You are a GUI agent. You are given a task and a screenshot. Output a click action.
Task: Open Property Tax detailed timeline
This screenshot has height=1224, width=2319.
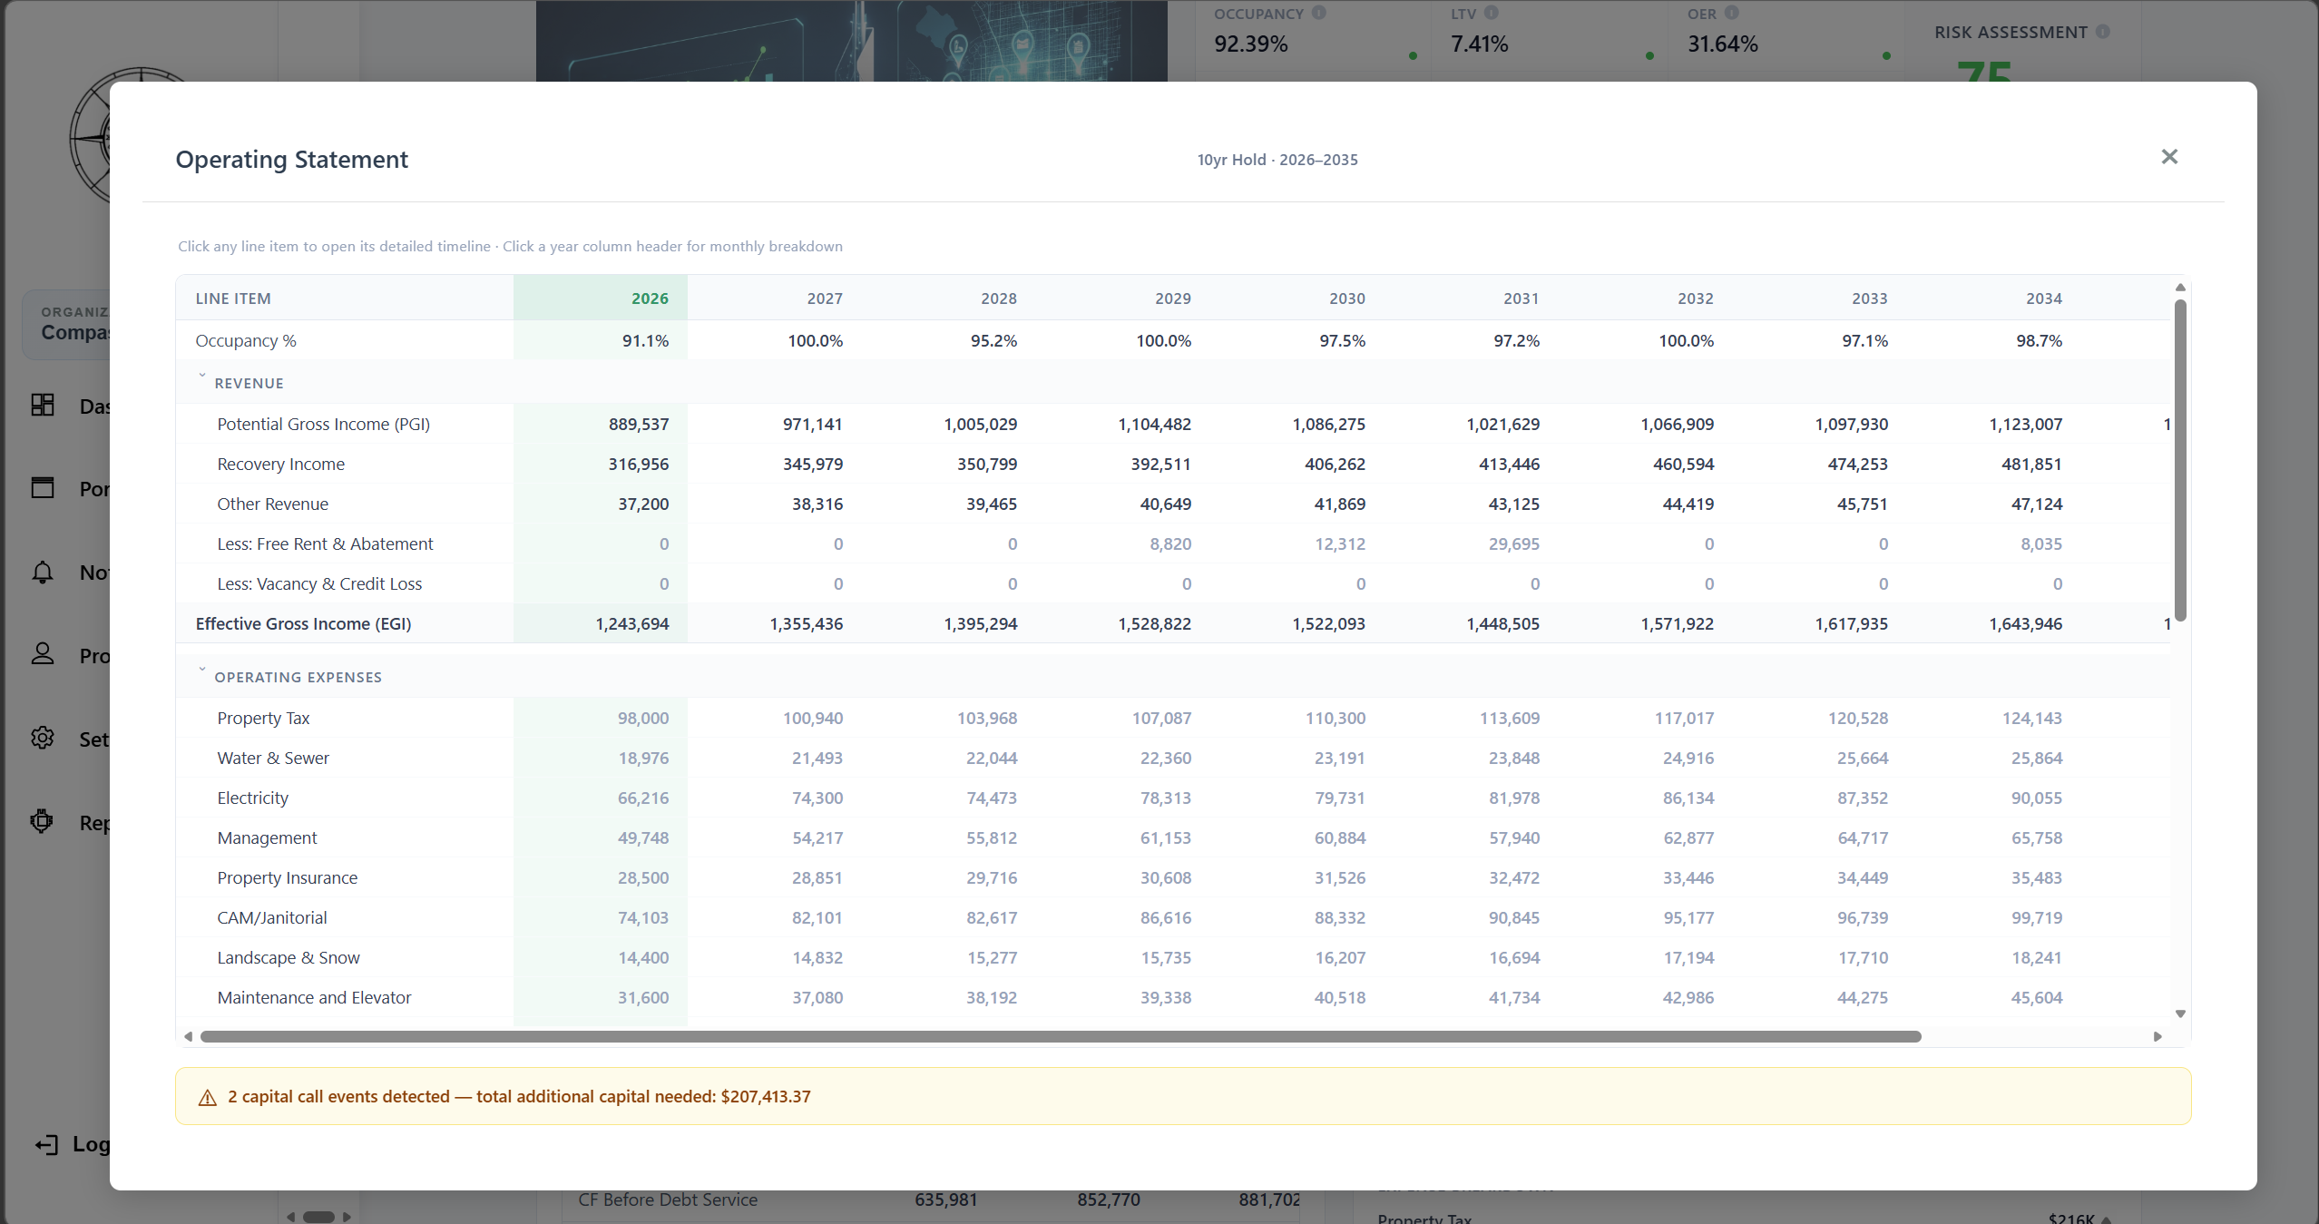(263, 718)
